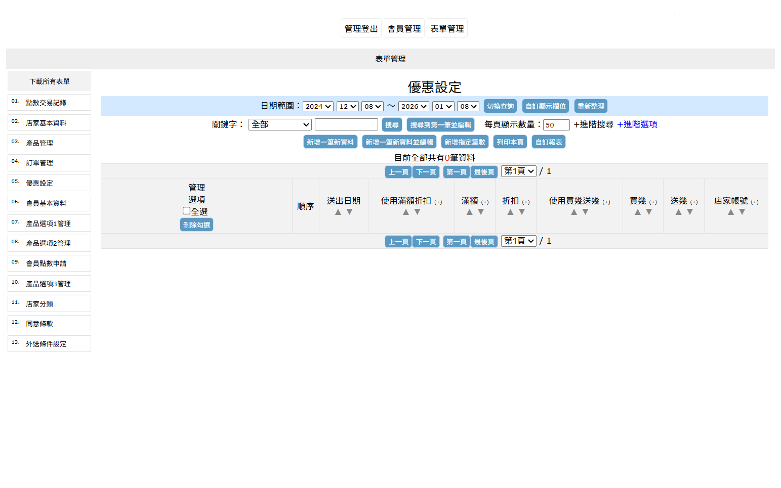Open 點數交易記錄 in the sidebar
The image size is (781, 488).
pos(49,103)
